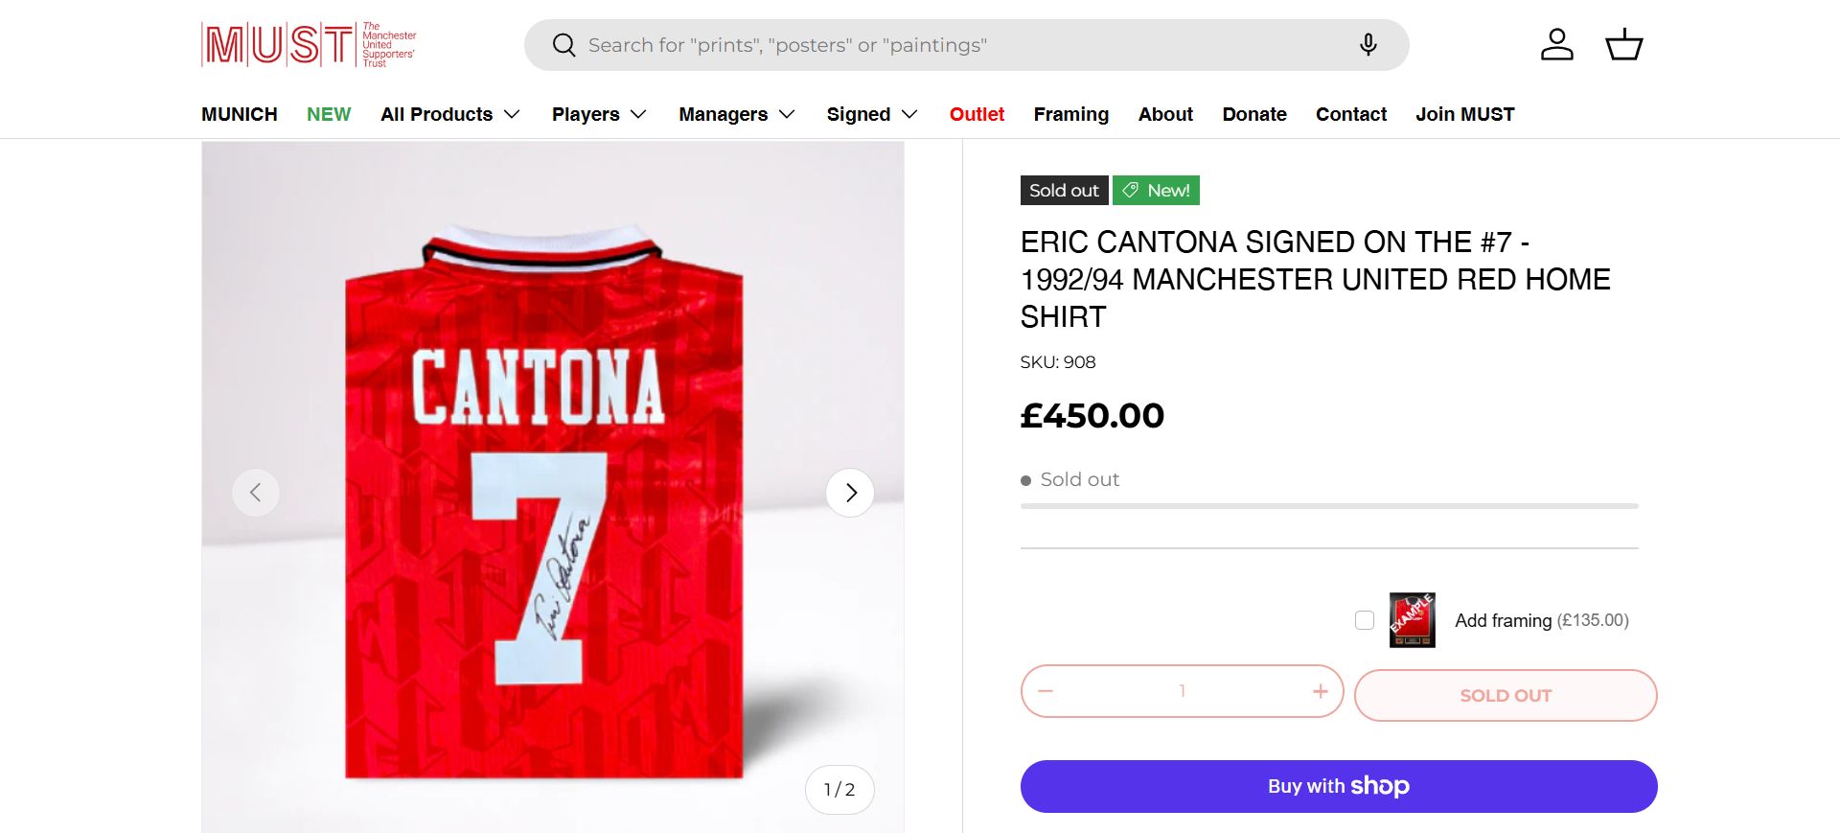Click the magnifying glass search icon
This screenshot has height=833, width=1840.
coord(563,45)
